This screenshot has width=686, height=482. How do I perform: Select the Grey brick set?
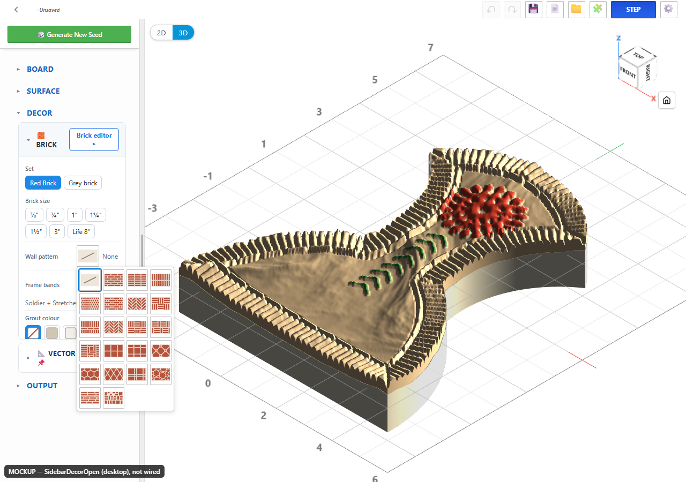click(83, 183)
